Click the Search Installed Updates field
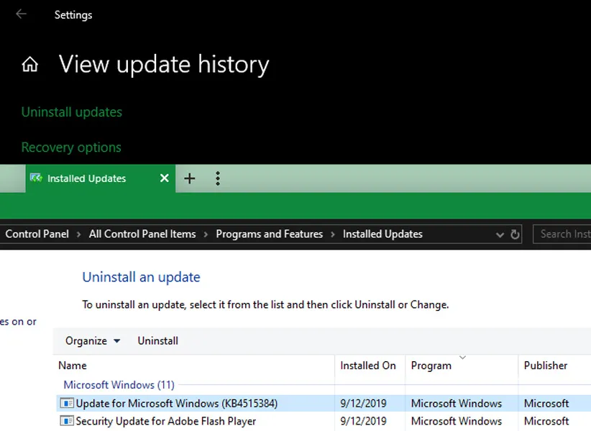Viewport: 591px width, 431px height. (564, 234)
